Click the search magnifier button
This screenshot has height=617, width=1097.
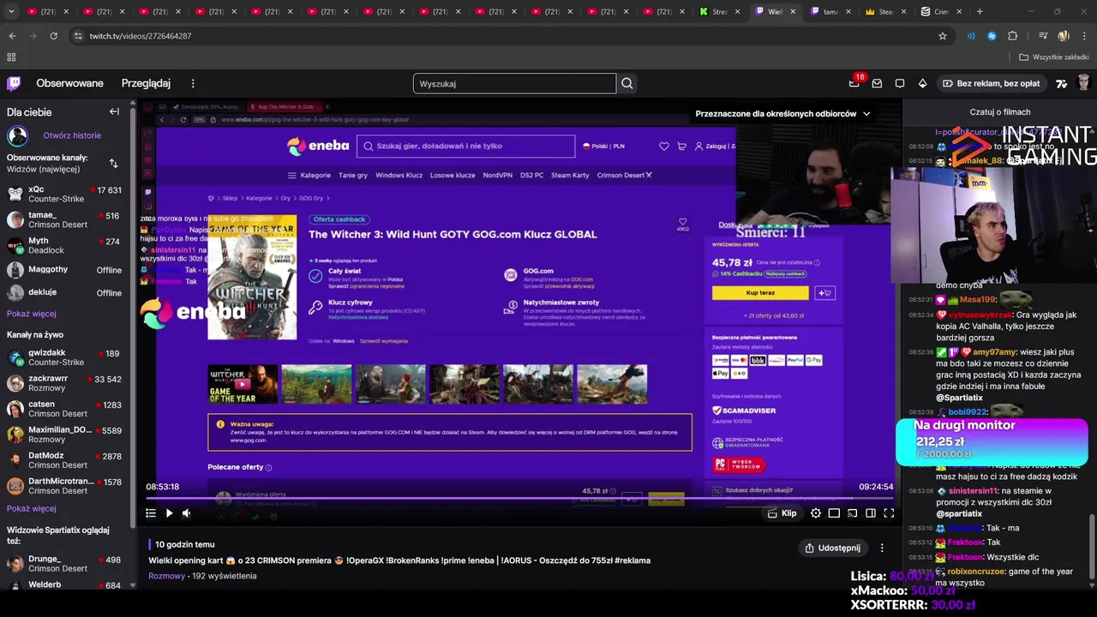pos(627,83)
